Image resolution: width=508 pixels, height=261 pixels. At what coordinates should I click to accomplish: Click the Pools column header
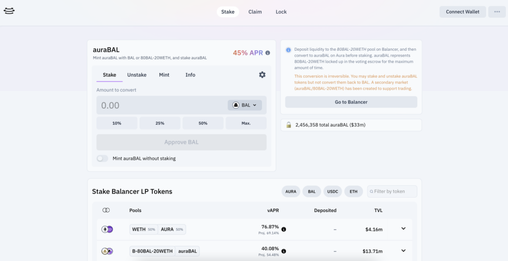tap(136, 210)
